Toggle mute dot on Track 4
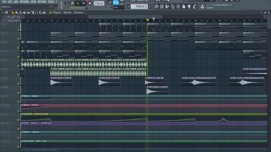 pyautogui.click(x=18, y=57)
